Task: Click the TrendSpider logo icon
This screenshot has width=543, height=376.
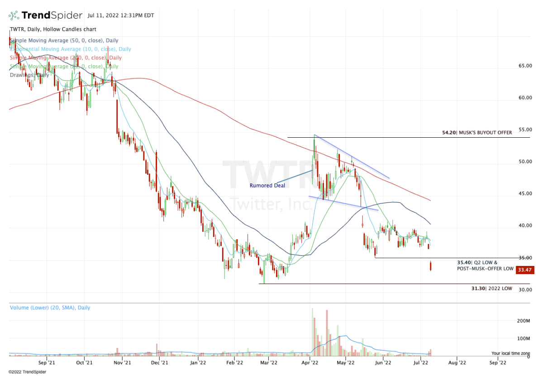Action: pos(14,15)
